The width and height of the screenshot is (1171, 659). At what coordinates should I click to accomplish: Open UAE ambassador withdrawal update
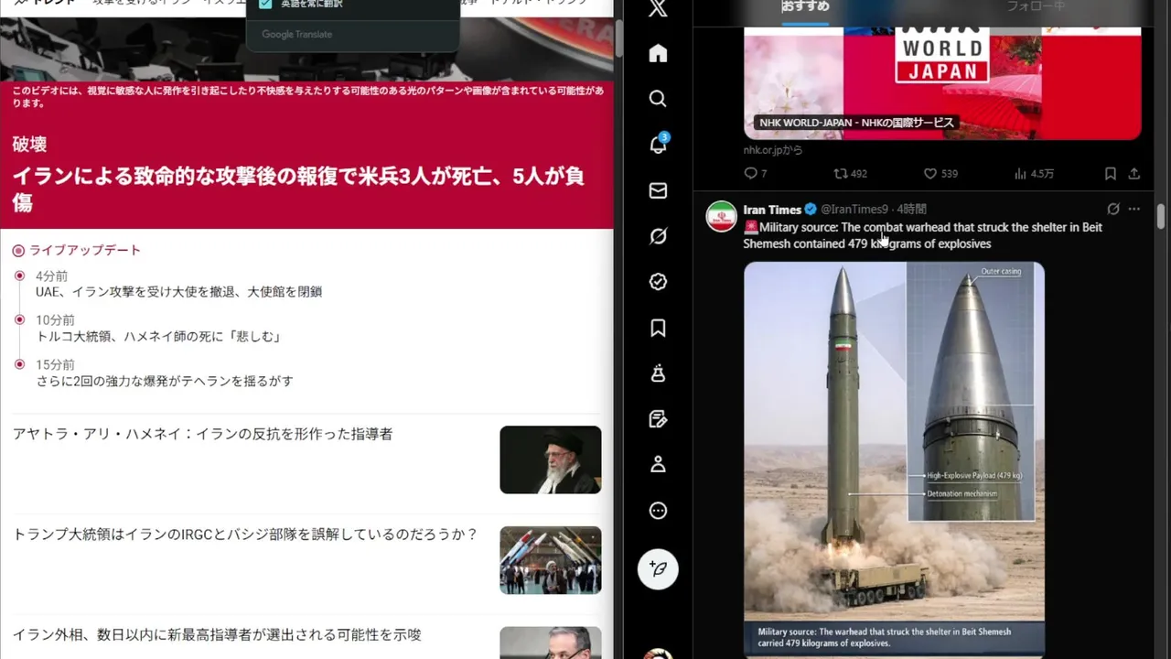pos(178,292)
